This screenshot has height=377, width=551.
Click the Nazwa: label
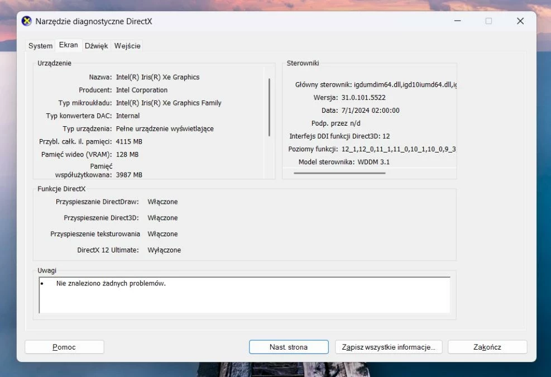(x=100, y=77)
